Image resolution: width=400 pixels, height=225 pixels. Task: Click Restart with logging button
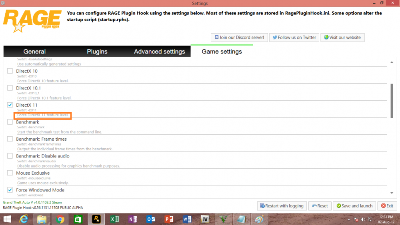click(282, 206)
